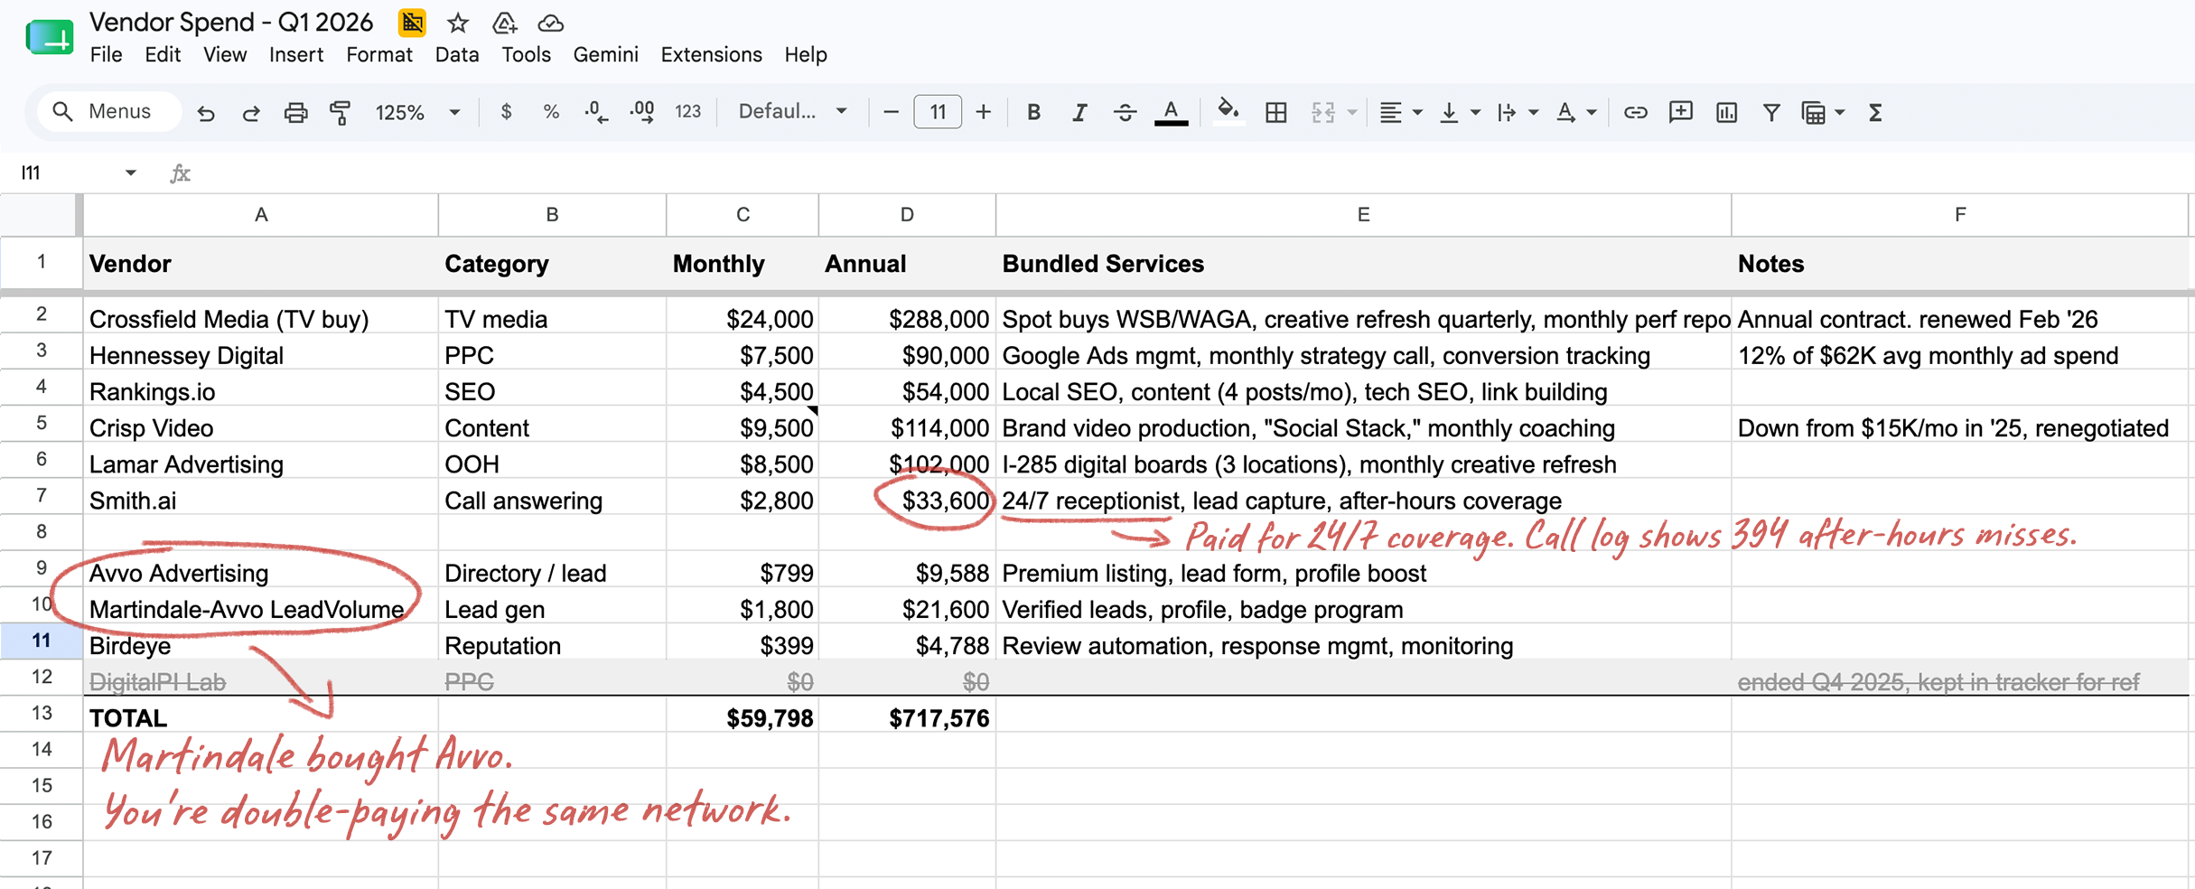Create a filter

[1771, 112]
